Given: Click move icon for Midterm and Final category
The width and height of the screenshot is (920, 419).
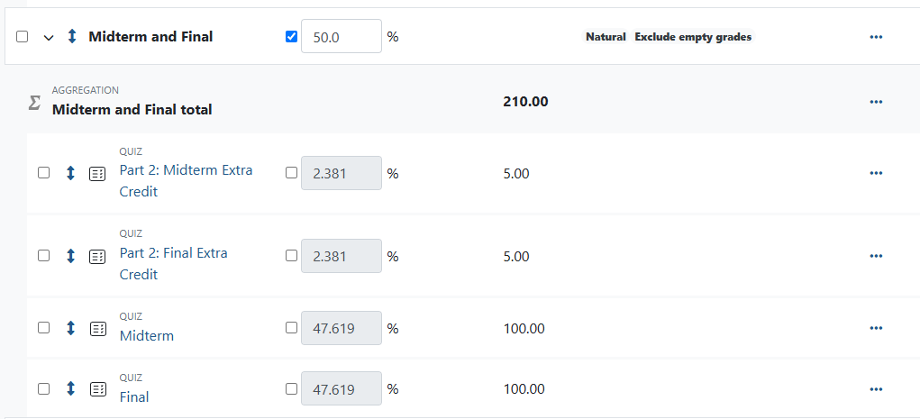Looking at the screenshot, I should [72, 37].
